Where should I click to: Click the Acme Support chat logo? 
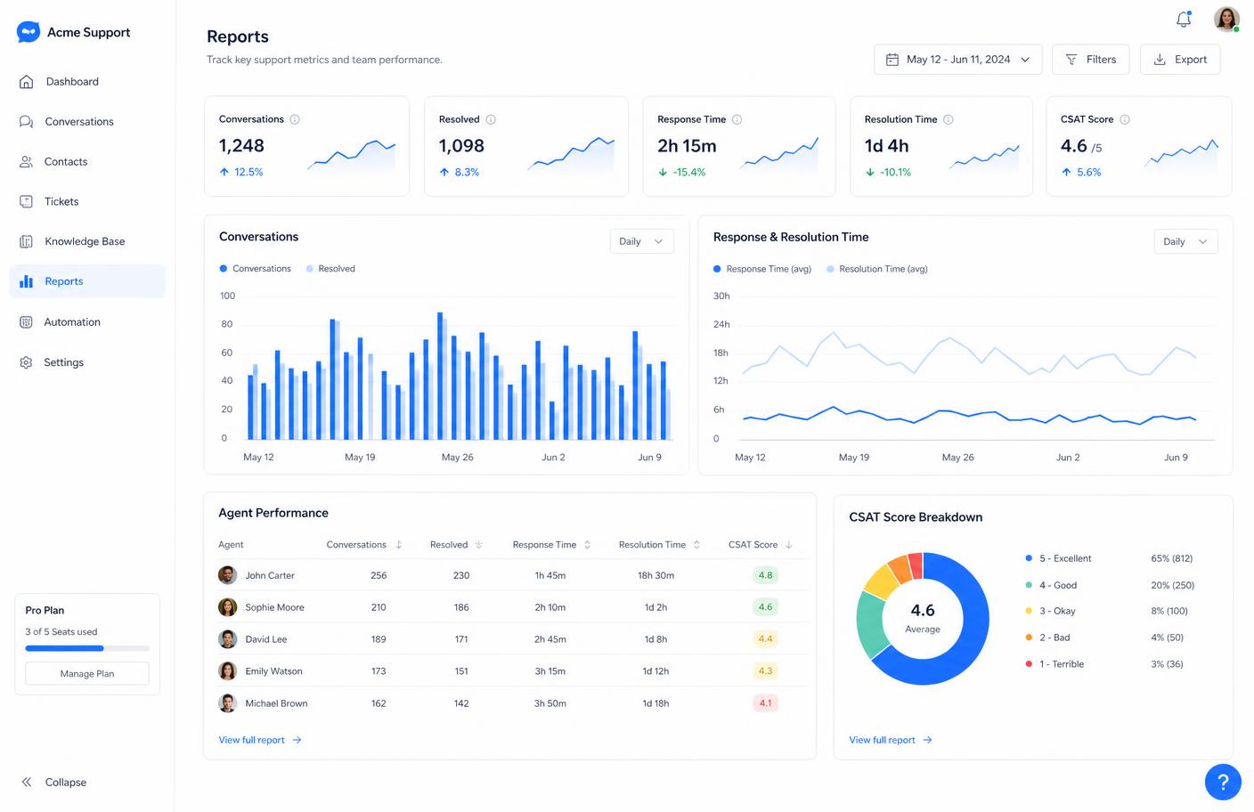coord(28,32)
